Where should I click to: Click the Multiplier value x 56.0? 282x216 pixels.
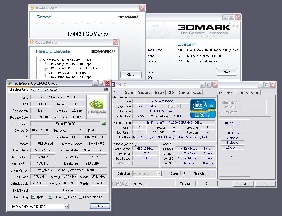(x=145, y=153)
